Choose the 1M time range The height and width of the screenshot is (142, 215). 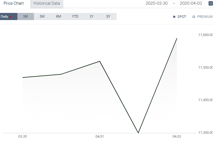click(26, 16)
